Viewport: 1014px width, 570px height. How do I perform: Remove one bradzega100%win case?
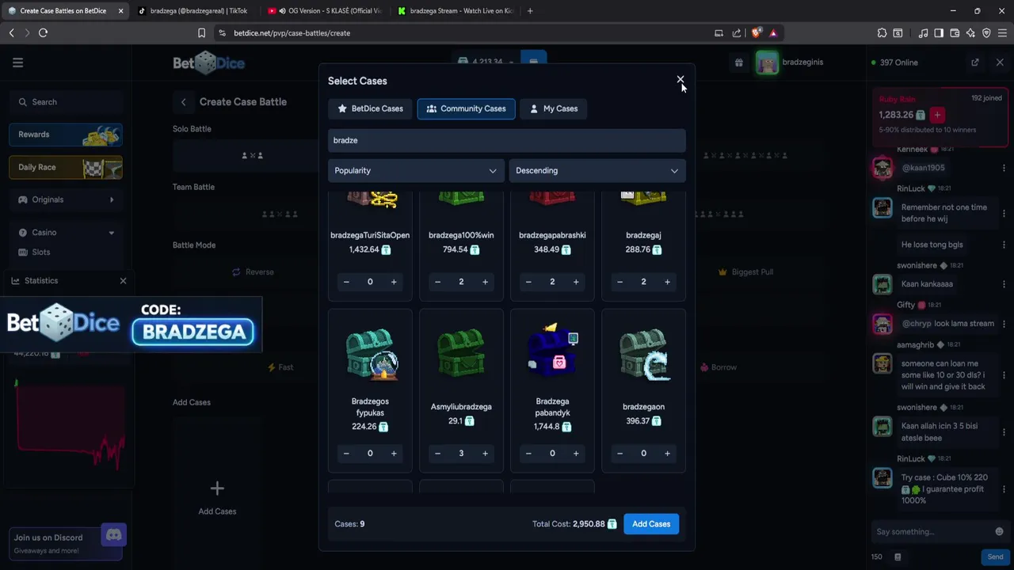(x=437, y=282)
